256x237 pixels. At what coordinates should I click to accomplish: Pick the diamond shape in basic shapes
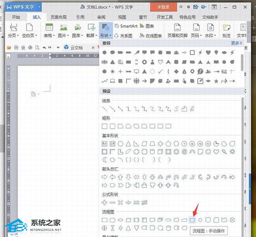click(x=160, y=144)
